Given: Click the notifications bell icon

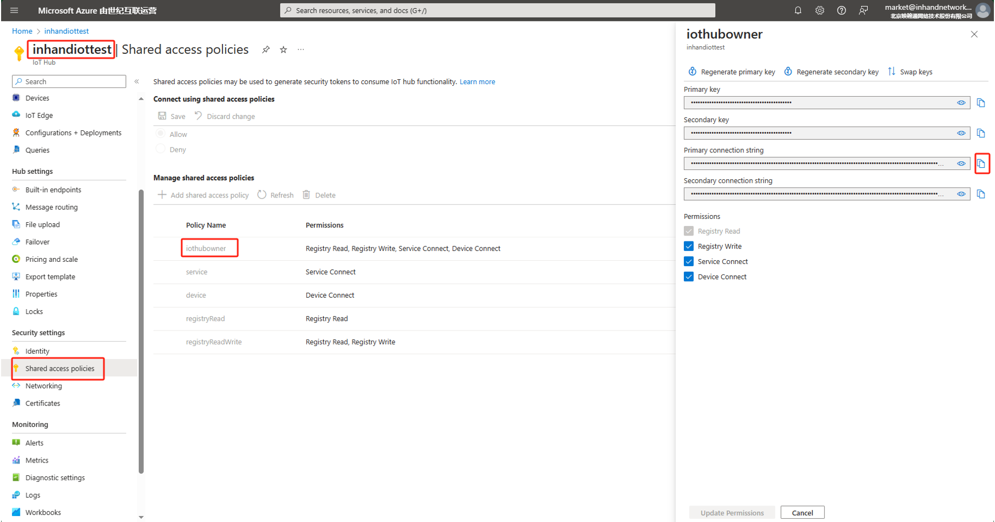Looking at the screenshot, I should pyautogui.click(x=797, y=10).
